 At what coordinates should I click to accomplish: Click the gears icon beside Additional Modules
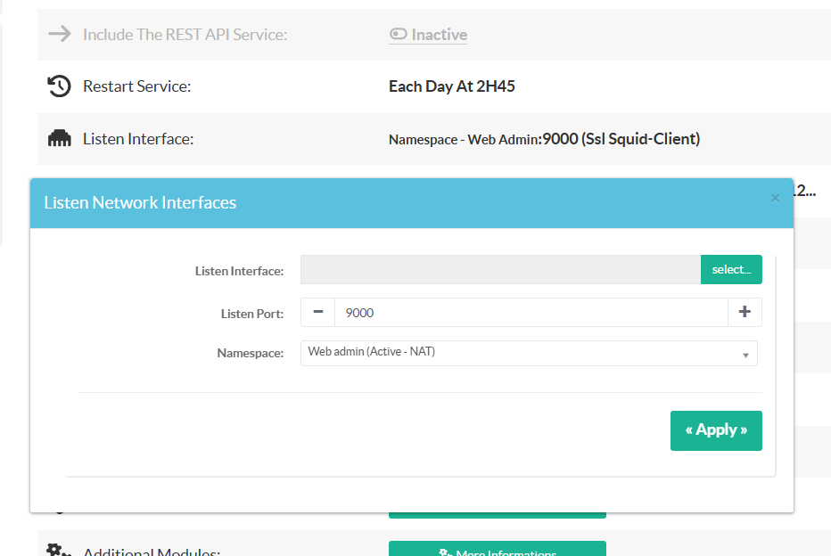point(59,550)
